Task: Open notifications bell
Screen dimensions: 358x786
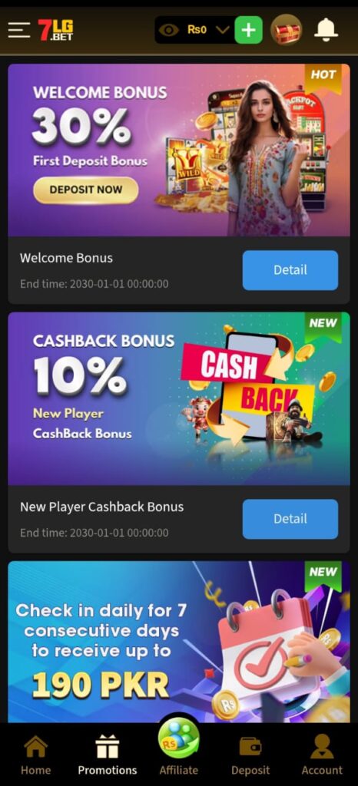Action: pos(326,30)
